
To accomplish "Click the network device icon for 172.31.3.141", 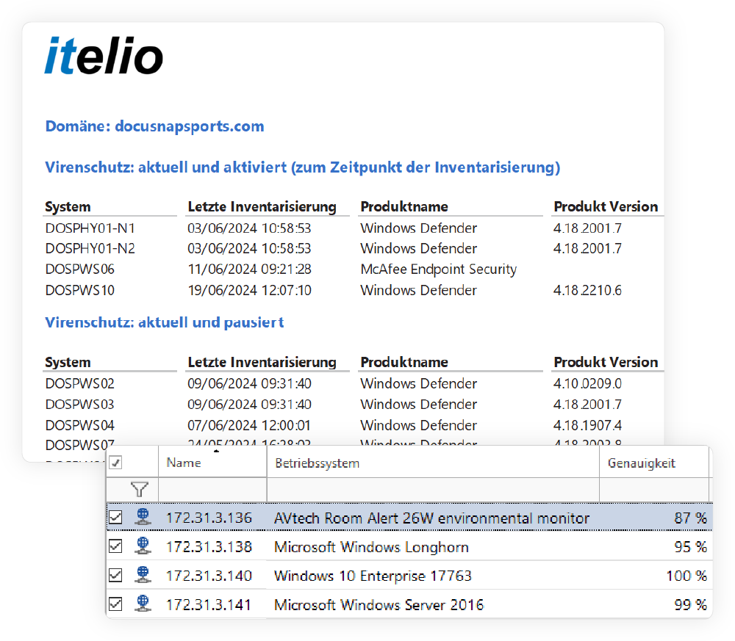I will [x=143, y=604].
